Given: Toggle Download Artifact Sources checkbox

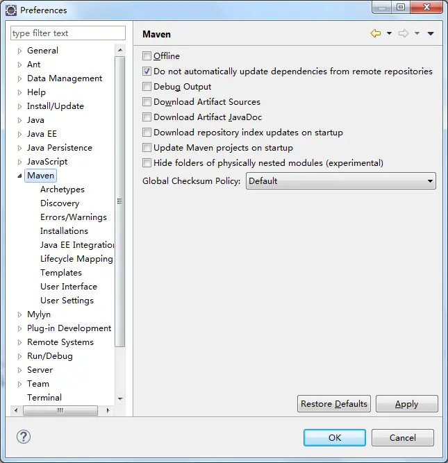Looking at the screenshot, I should [147, 102].
